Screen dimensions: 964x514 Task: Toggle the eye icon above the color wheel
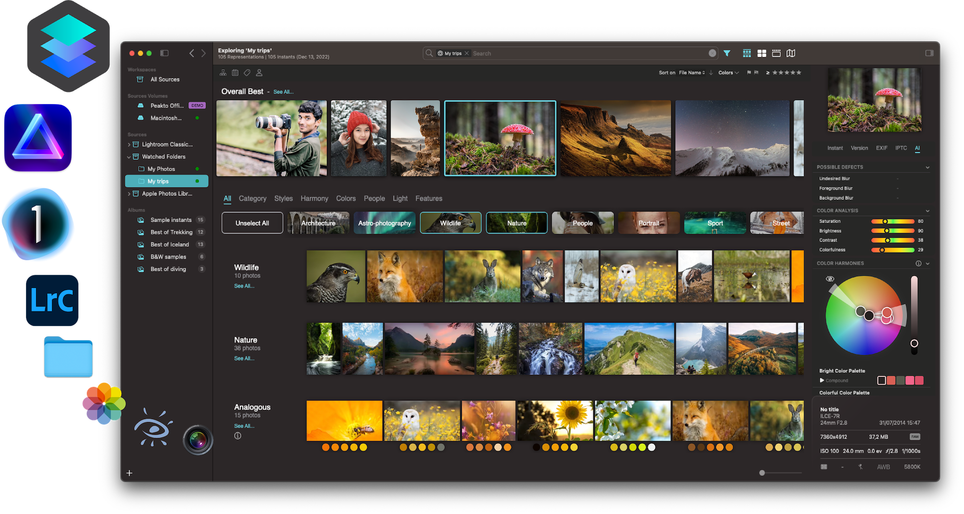click(x=830, y=278)
